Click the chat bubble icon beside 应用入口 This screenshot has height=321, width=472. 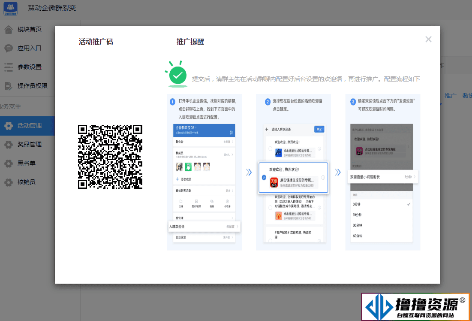click(x=9, y=48)
